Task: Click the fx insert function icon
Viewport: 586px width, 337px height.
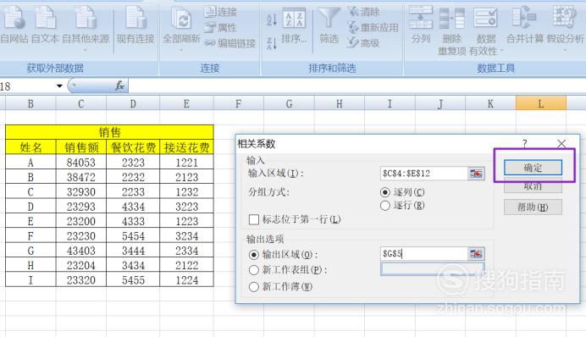Action: tap(119, 86)
